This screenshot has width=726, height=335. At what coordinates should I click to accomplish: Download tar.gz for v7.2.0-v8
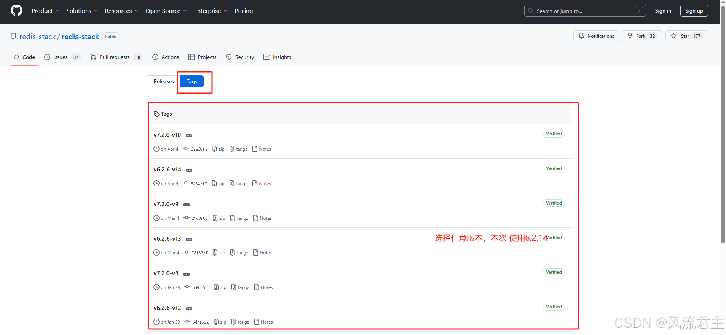240,287
